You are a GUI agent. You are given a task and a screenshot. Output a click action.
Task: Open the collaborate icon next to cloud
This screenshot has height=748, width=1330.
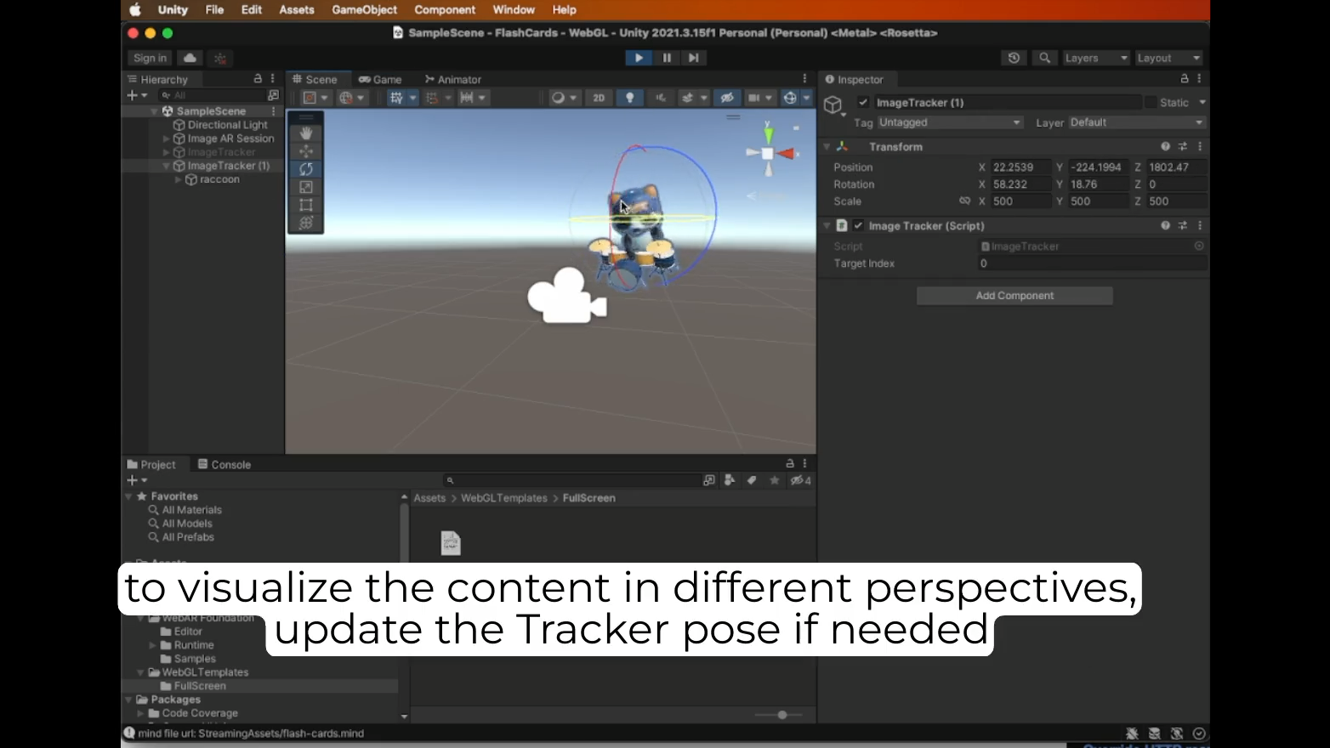[220, 58]
